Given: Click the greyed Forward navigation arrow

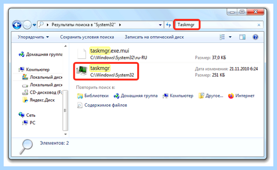Looking at the screenshot, I should coord(27,25).
